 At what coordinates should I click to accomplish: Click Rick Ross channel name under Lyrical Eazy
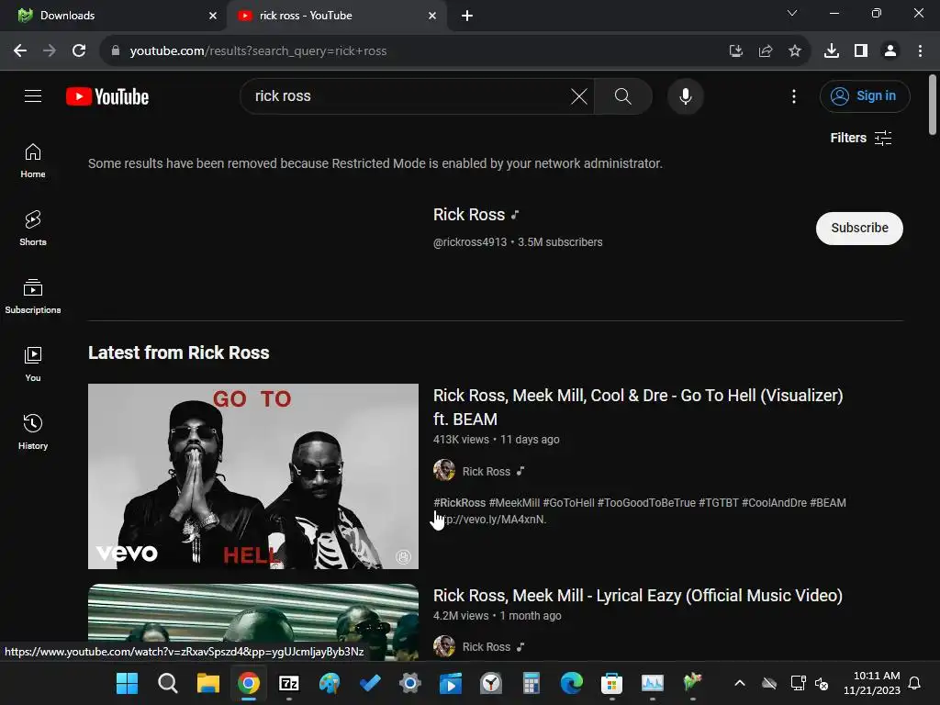(487, 647)
